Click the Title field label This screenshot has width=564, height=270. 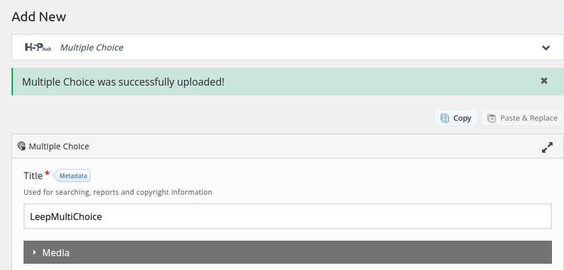tap(33, 176)
